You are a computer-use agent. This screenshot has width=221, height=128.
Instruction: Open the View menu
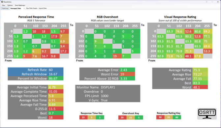pos(4,5)
